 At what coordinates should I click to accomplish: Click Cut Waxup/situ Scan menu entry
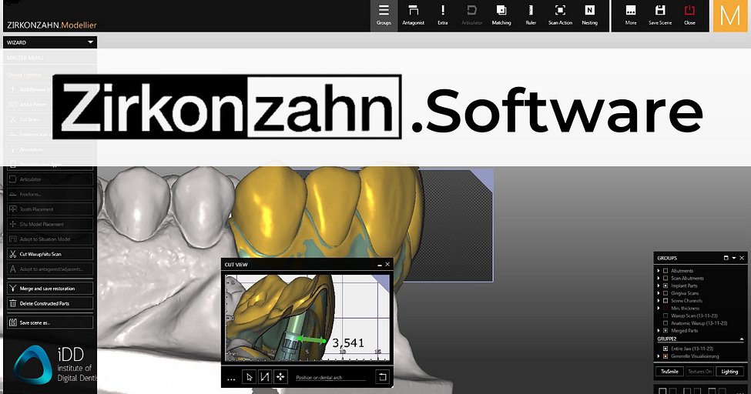49,253
